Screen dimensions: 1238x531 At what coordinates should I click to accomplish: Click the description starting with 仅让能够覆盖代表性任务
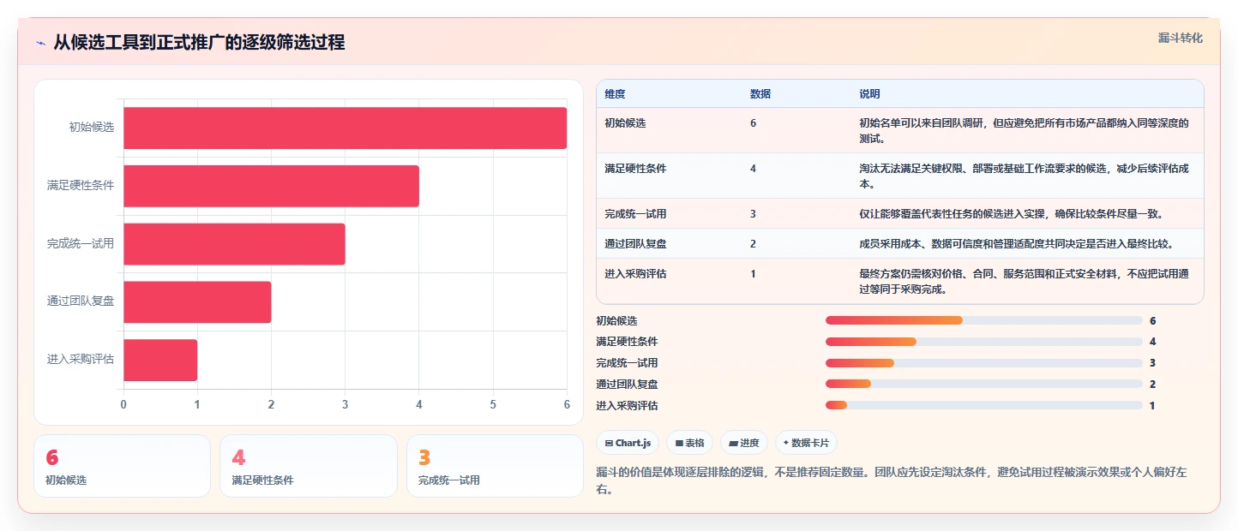click(x=1011, y=213)
